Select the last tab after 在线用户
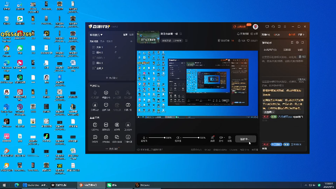 pyautogui.click(x=300, y=50)
